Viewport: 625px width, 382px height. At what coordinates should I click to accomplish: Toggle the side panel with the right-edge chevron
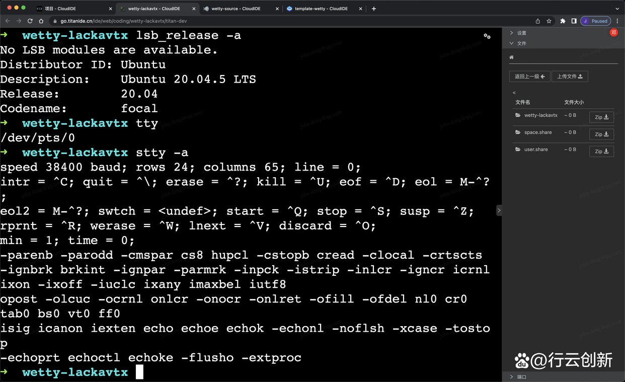(499, 210)
